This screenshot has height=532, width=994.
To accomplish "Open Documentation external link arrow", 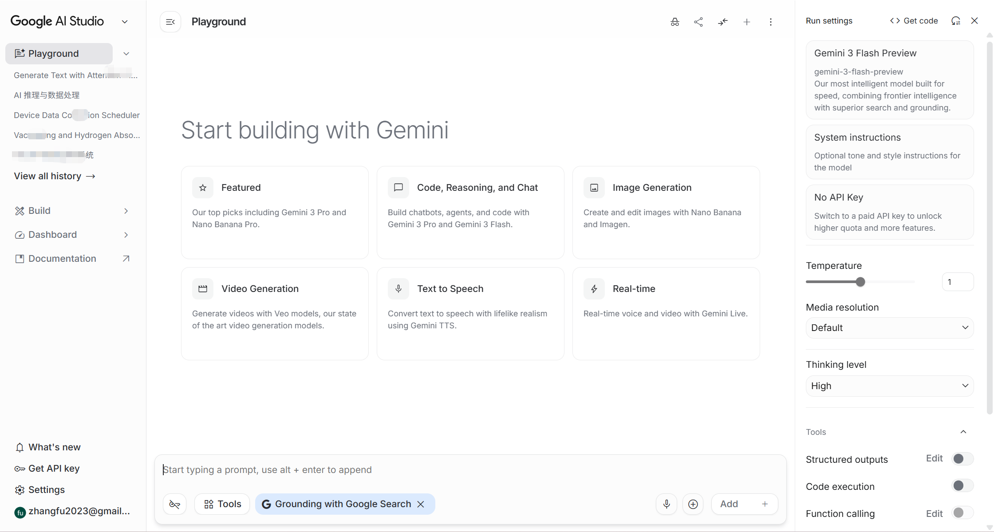I will tap(126, 259).
